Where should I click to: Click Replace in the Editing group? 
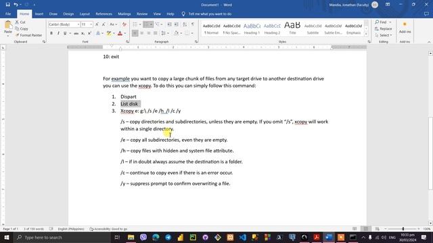[384, 28]
